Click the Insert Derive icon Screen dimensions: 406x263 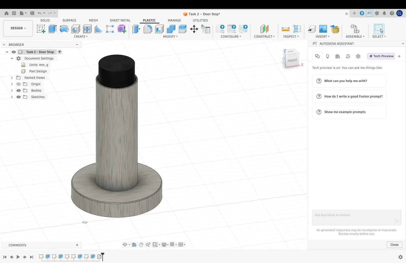tap(312, 29)
